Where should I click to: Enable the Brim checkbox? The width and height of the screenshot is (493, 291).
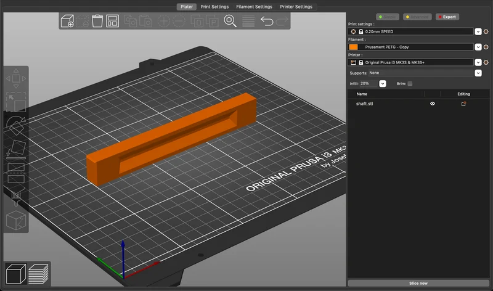pos(410,84)
